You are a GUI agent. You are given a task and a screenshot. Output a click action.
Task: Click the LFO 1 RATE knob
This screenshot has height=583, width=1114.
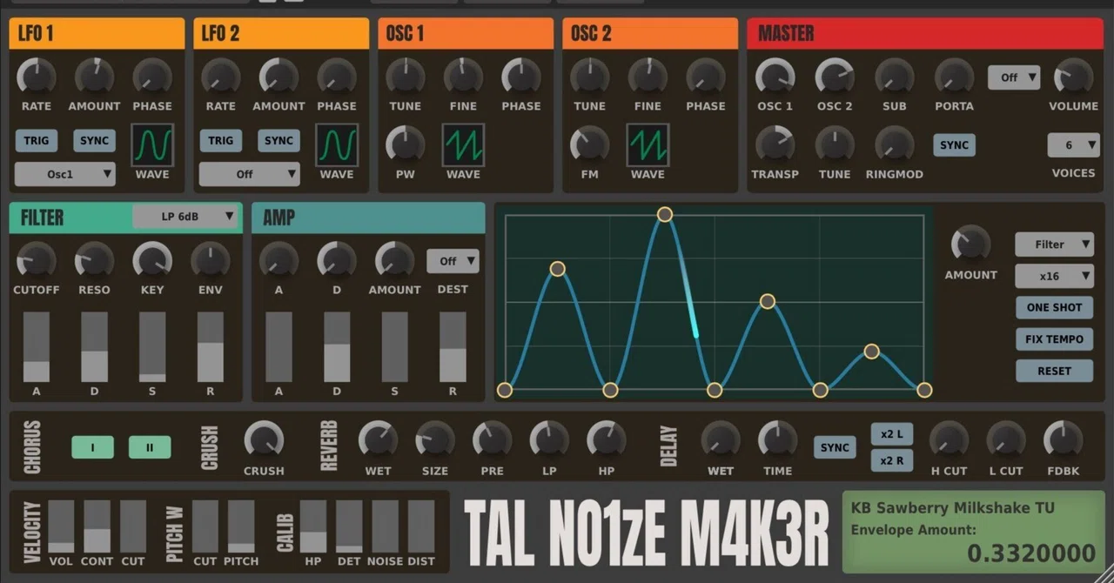pyautogui.click(x=37, y=77)
